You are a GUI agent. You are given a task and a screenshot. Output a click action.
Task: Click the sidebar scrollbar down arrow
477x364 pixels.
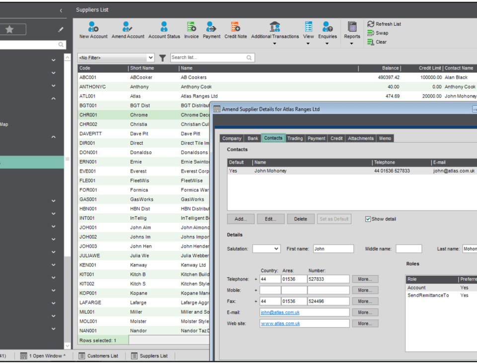click(67, 346)
